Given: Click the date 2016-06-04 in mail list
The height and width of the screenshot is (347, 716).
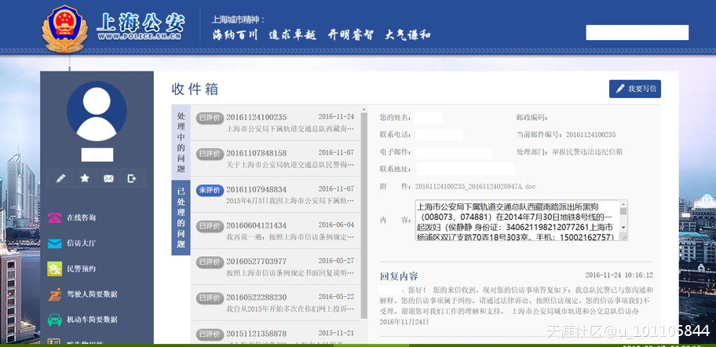Looking at the screenshot, I should coord(336,225).
